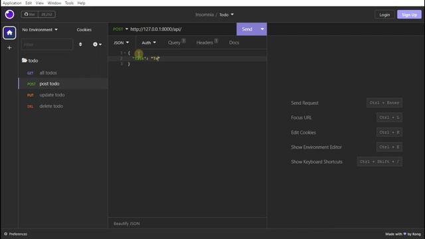
Task: Open the Tools menu
Action: pyautogui.click(x=69, y=3)
